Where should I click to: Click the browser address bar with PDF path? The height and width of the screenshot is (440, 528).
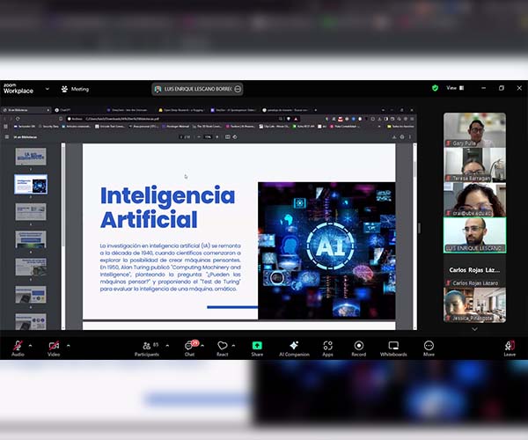(175, 119)
